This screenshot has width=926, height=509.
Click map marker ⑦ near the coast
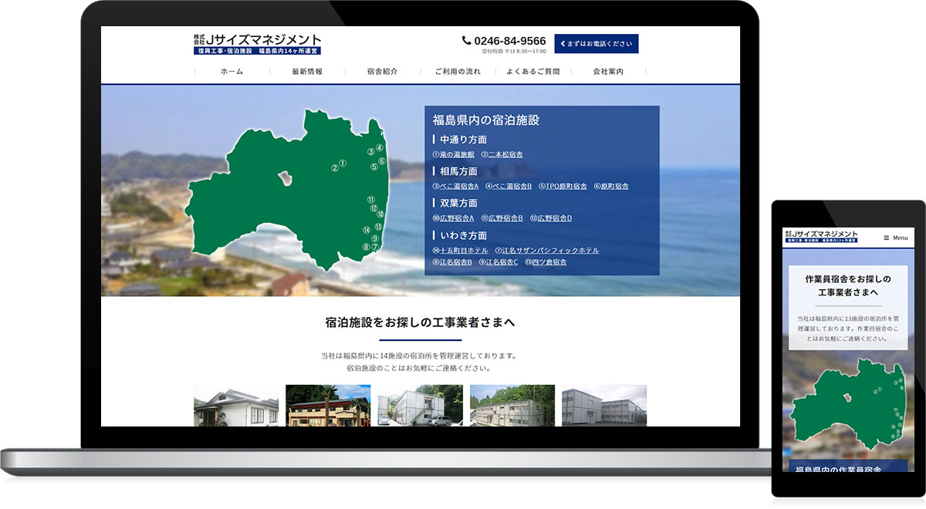point(375,246)
